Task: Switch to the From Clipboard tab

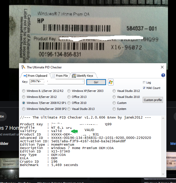Action: [35, 76]
